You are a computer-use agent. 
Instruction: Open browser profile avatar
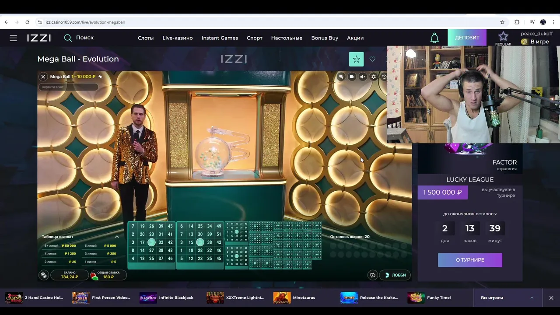click(x=543, y=22)
